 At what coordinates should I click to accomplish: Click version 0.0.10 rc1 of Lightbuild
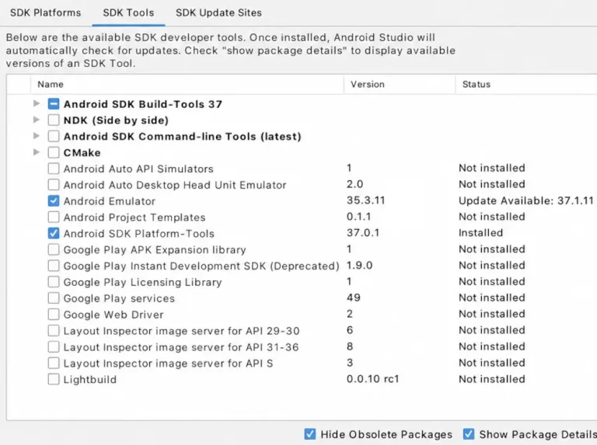click(373, 379)
